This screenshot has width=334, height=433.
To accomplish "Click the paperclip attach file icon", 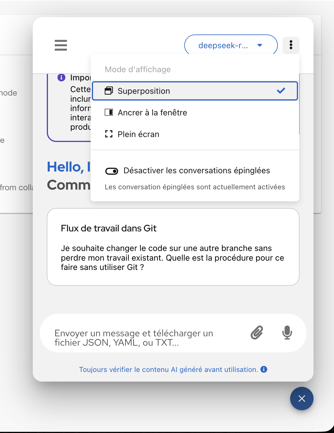I will click(x=257, y=333).
